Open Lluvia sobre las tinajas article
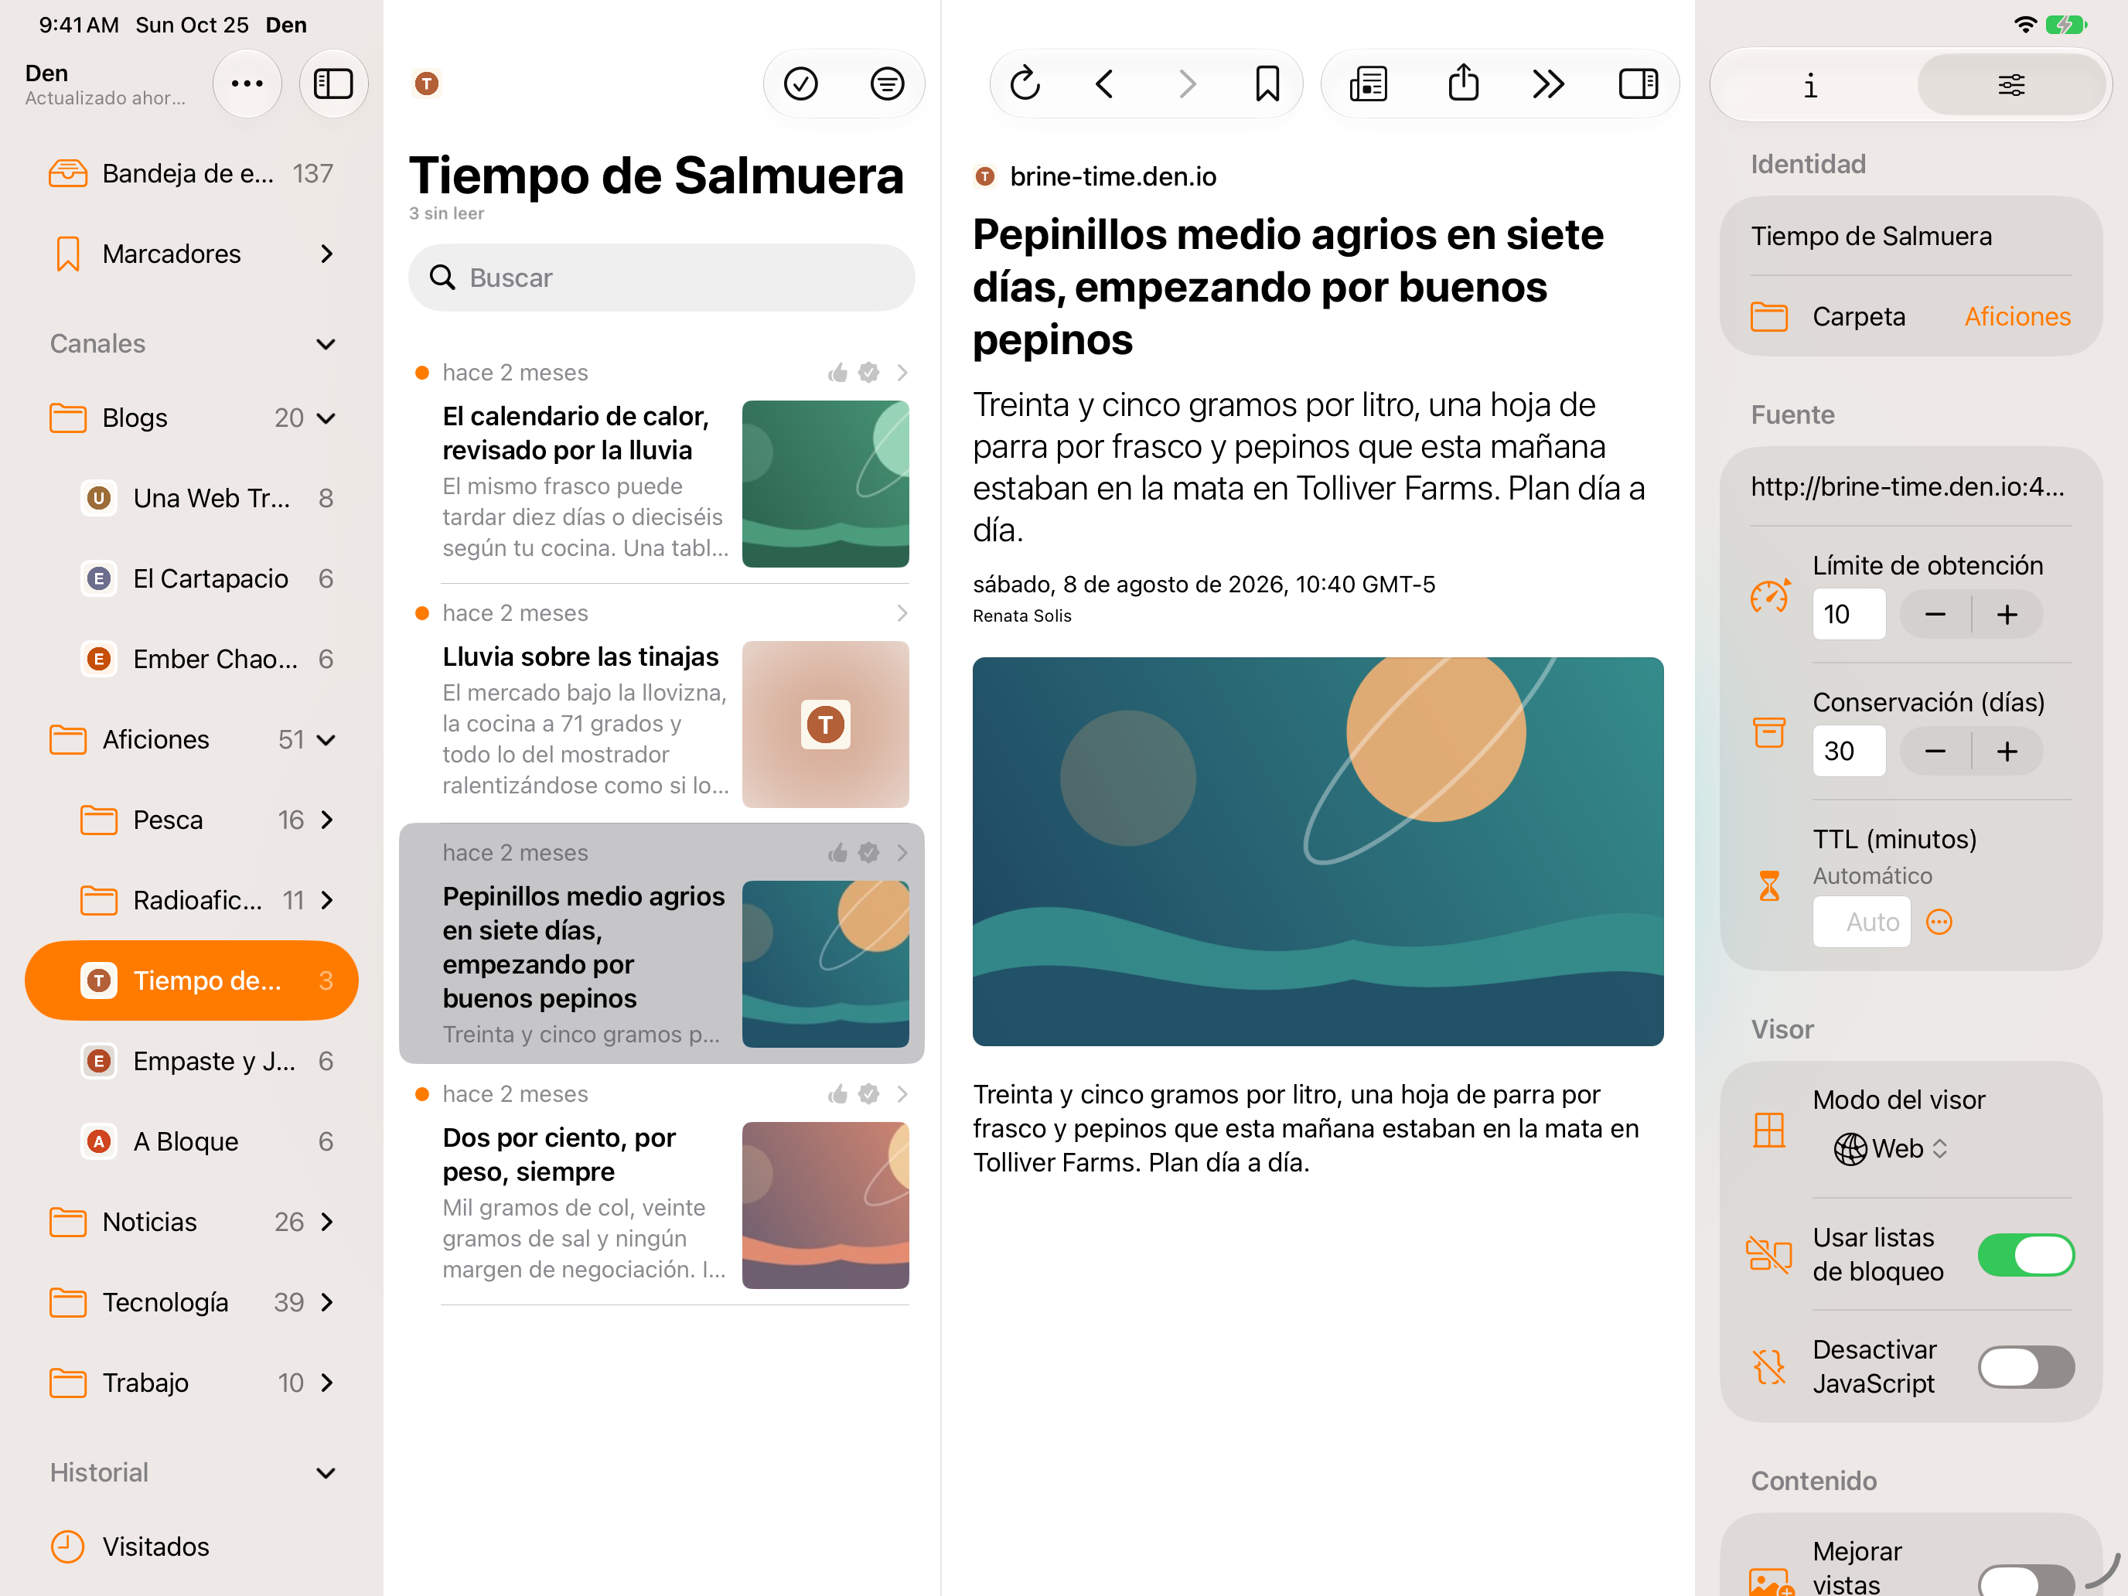Screen dimensions: 2128x1596 (x=661, y=702)
